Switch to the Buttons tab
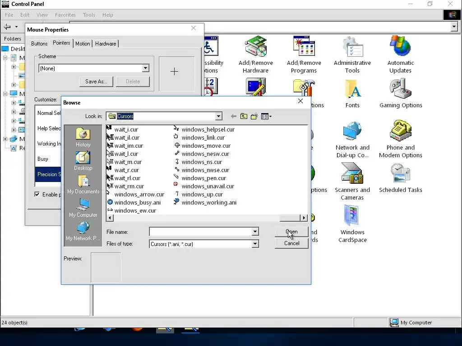Screen dimensions: 462x346 (x=39, y=44)
